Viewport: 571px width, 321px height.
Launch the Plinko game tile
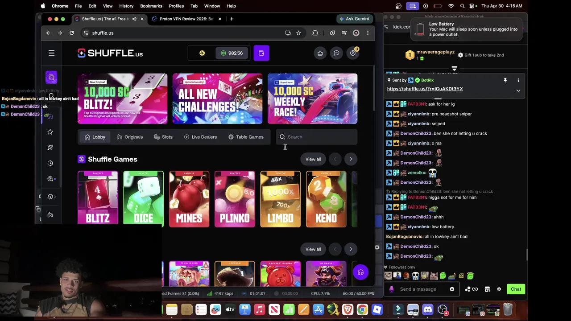click(235, 199)
